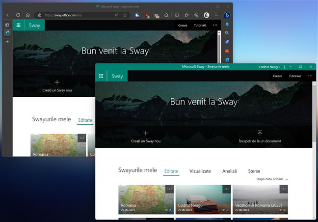Add a new tab in Edge vertical tabs
This screenshot has height=222, width=318.
[7, 41]
